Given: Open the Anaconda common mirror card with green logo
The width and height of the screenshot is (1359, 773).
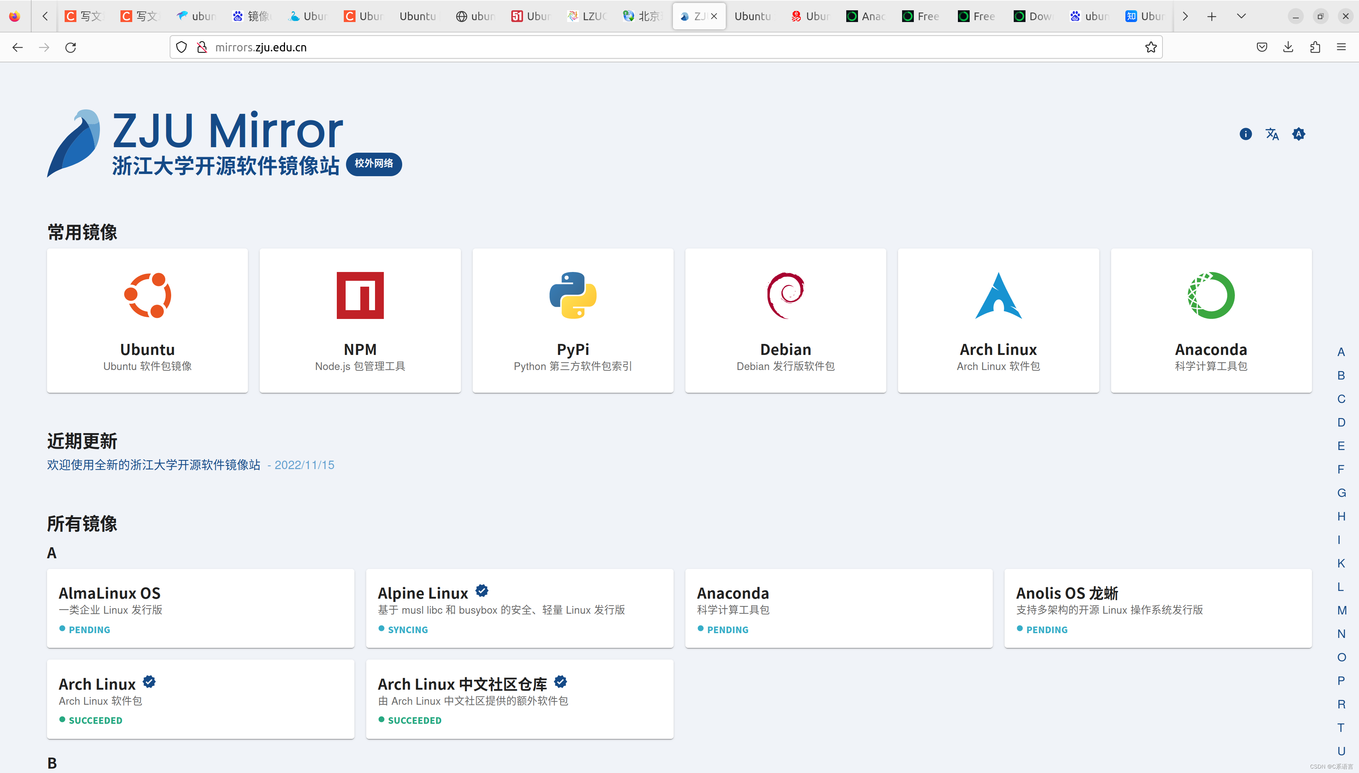Looking at the screenshot, I should click(1211, 321).
